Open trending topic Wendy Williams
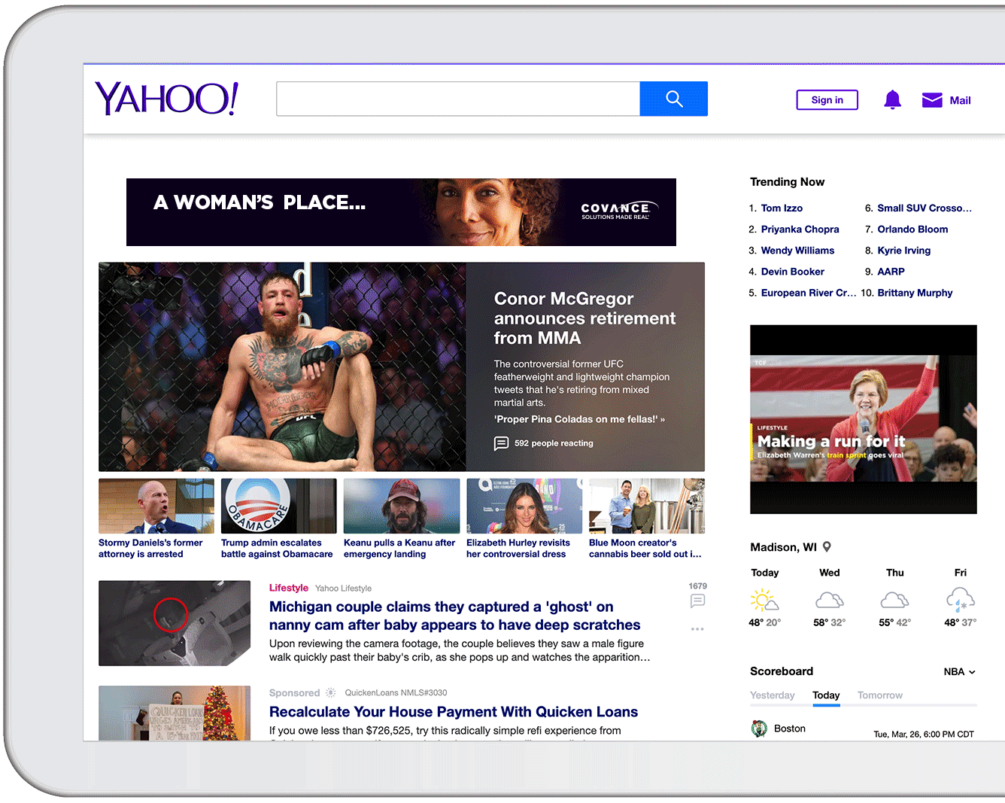Viewport: 1005px width, 803px height. click(797, 250)
